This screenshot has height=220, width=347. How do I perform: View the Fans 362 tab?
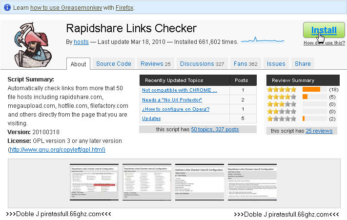tap(245, 64)
